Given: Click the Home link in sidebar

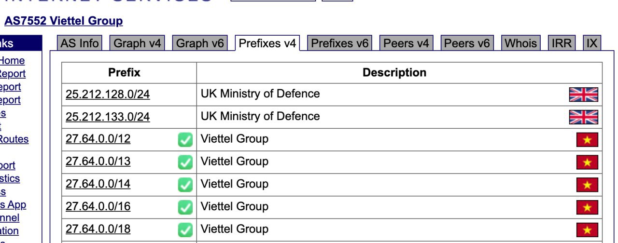Looking at the screenshot, I should [x=12, y=61].
